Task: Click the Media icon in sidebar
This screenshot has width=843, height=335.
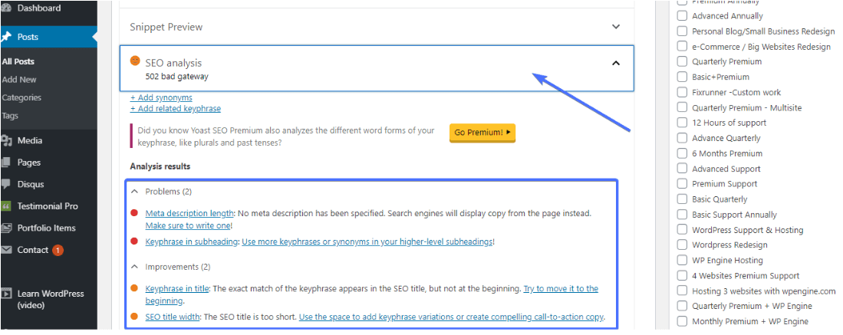Action: pyautogui.click(x=6, y=141)
